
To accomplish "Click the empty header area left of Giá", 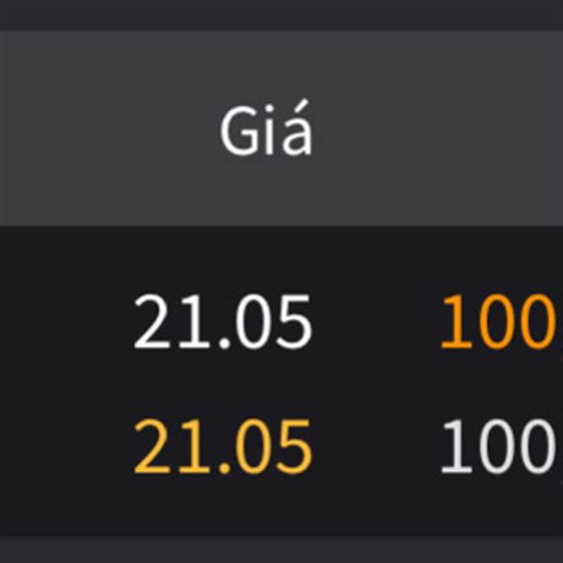I will tap(108, 129).
